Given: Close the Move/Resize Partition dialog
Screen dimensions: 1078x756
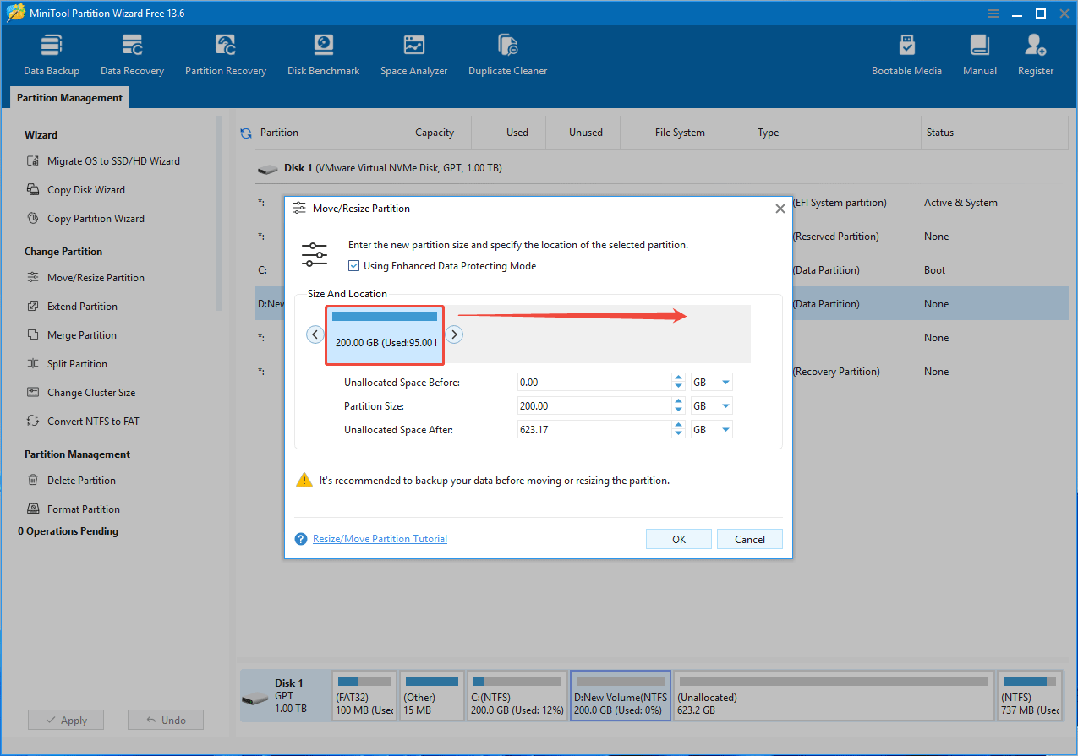Looking at the screenshot, I should pyautogui.click(x=780, y=209).
